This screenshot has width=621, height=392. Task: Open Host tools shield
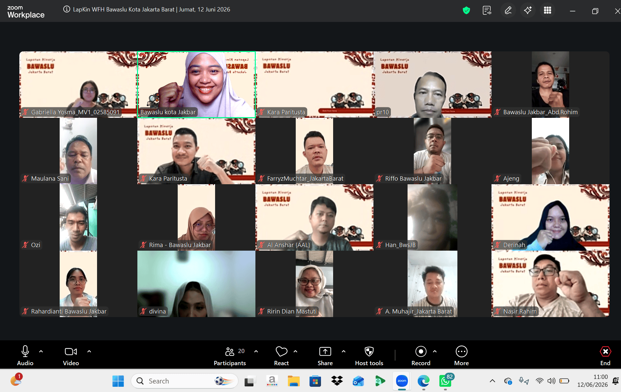(369, 356)
